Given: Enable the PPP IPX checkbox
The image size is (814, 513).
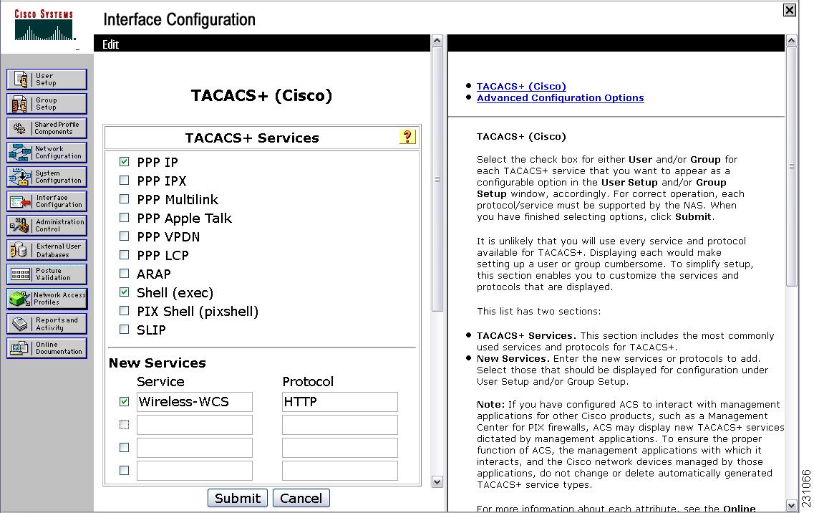Looking at the screenshot, I should coord(124,181).
